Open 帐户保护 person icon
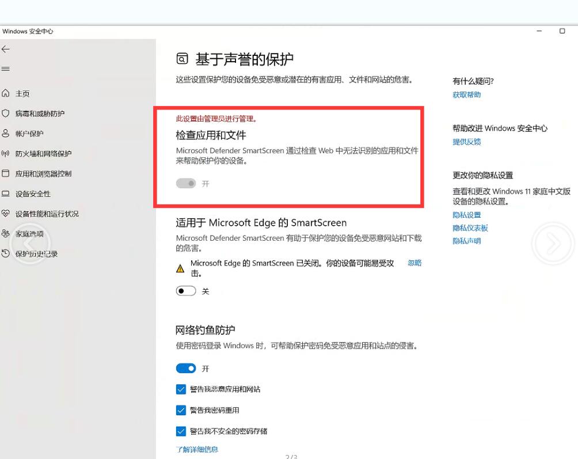Screen dimensions: 578x459 pyautogui.click(x=6, y=134)
